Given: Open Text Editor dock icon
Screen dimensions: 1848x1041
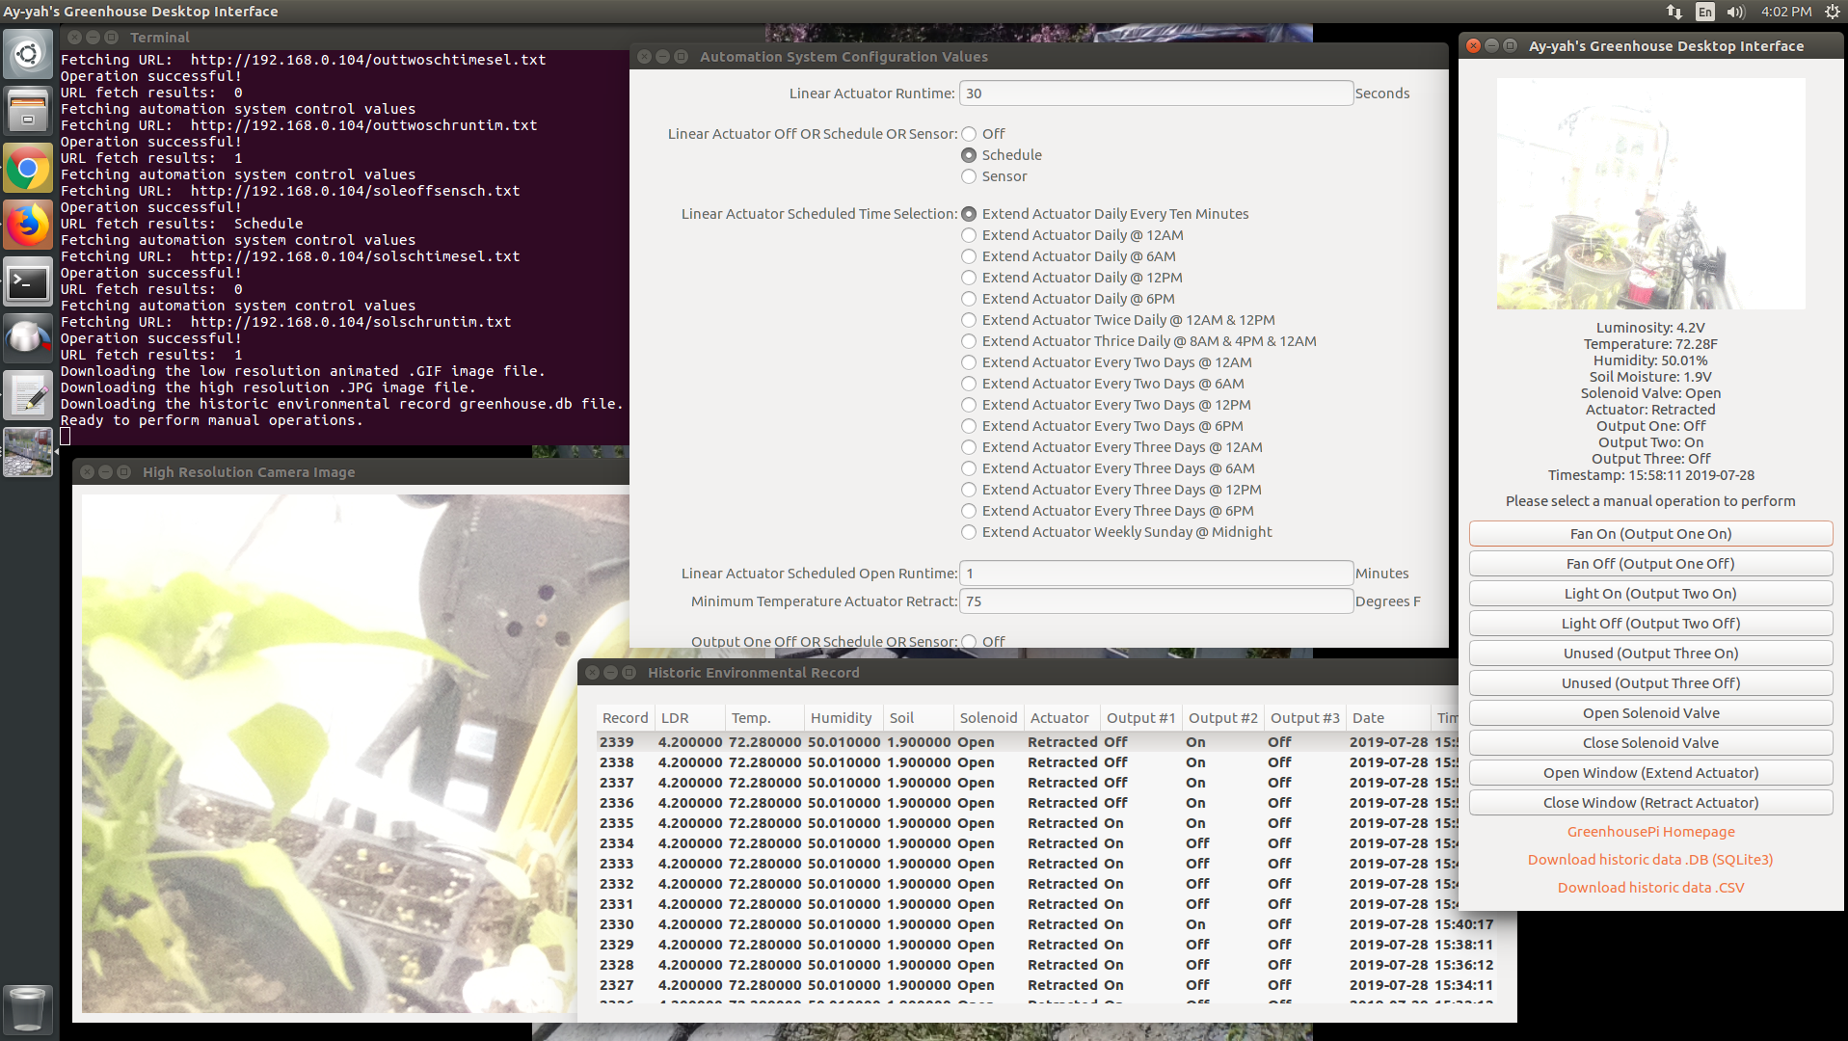Looking at the screenshot, I should pos(28,395).
